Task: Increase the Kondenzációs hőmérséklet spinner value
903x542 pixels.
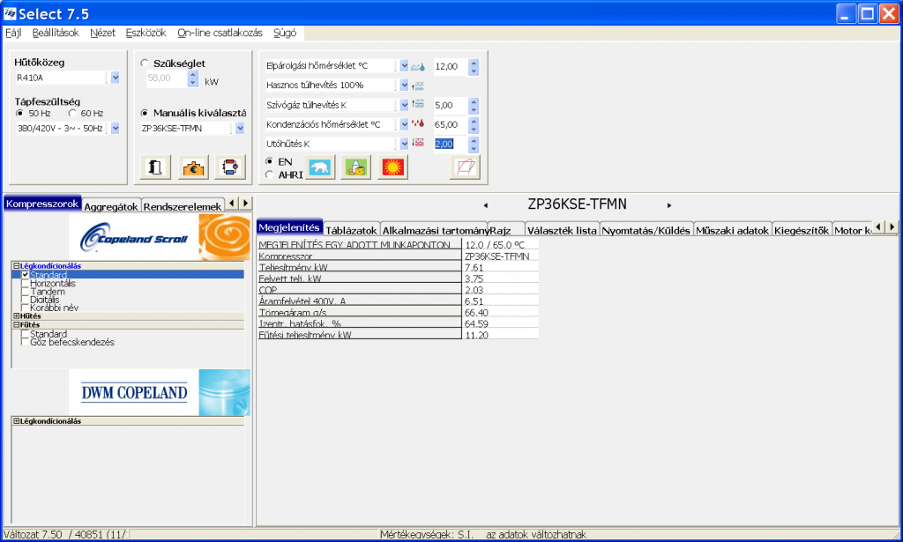Action: pos(474,121)
